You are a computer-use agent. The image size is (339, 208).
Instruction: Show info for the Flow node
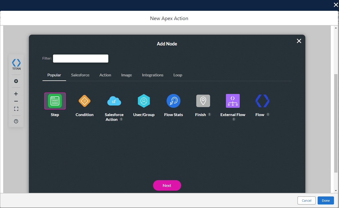pos(268,115)
